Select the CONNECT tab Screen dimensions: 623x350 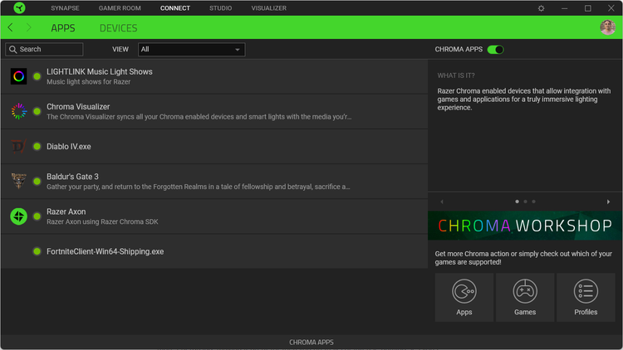tap(174, 8)
